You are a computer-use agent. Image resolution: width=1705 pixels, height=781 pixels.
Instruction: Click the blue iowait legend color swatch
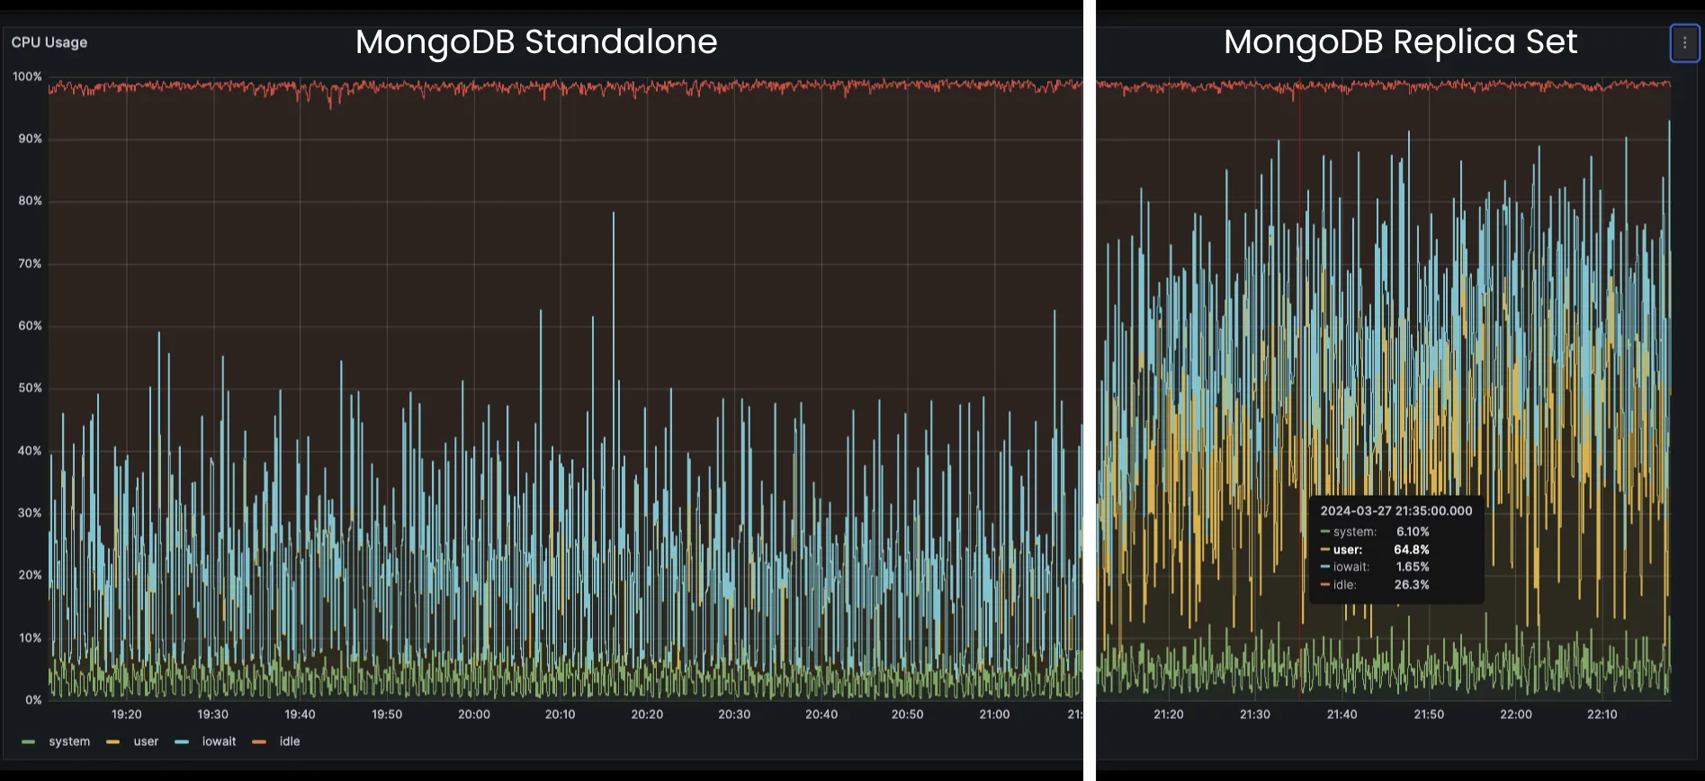[182, 741]
